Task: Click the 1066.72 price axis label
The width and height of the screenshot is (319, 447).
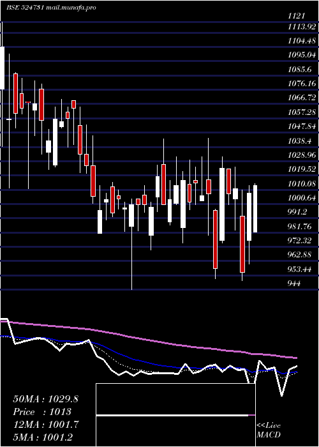Action: click(302, 98)
